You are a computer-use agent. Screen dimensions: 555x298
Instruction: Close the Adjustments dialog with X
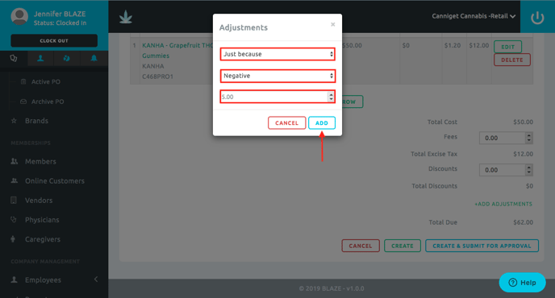[x=332, y=24]
